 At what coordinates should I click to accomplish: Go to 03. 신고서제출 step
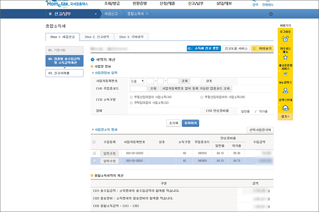[x=65, y=73]
